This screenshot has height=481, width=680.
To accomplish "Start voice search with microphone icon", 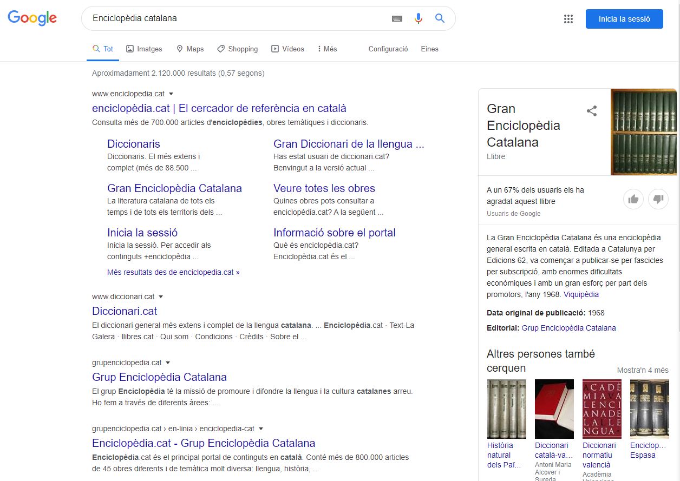I will click(x=418, y=18).
